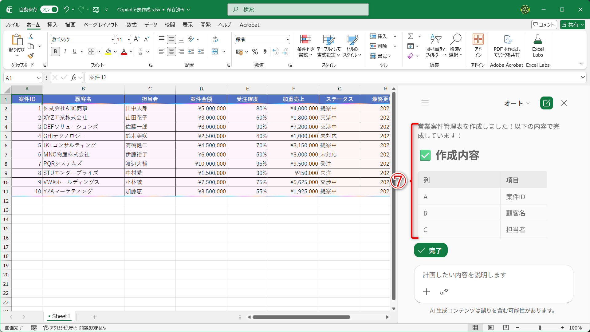Collapse the ribbon with chevron
The image size is (590, 332).
(x=581, y=64)
